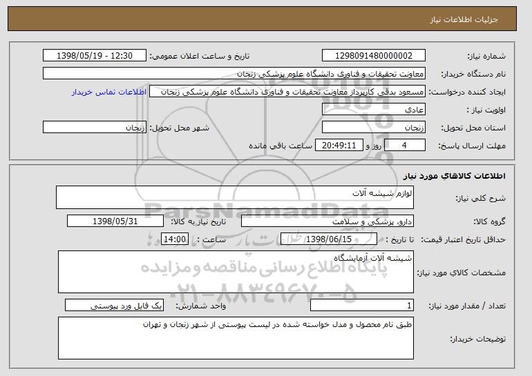Click the تعداد / مقدار quantity field
Screen dimensions: 532x376
click(362, 305)
